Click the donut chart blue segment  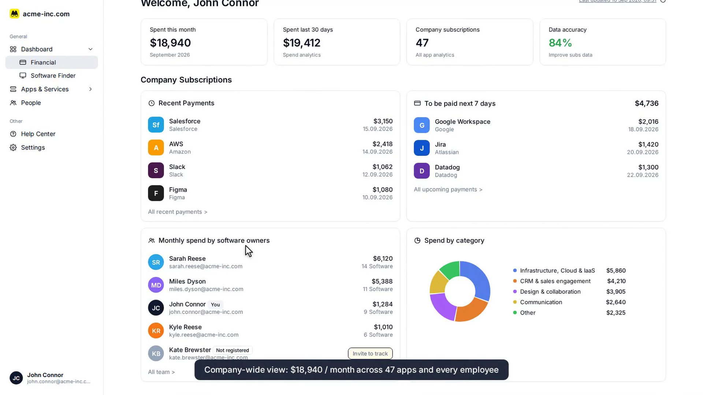pyautogui.click(x=480, y=280)
